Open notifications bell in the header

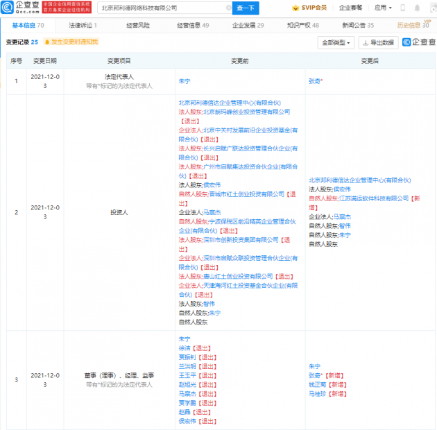click(417, 8)
